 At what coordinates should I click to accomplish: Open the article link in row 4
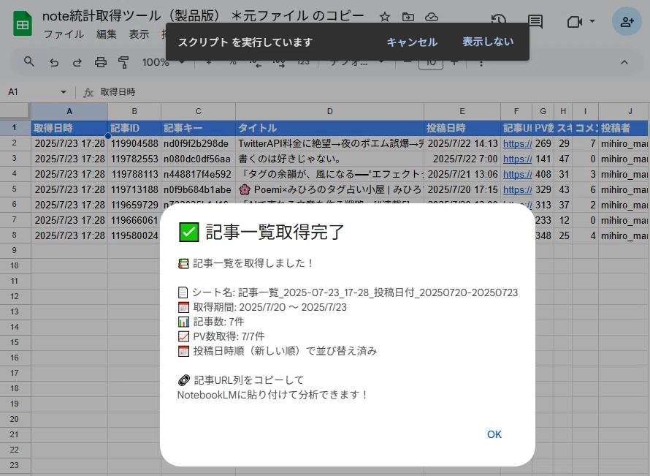click(517, 174)
